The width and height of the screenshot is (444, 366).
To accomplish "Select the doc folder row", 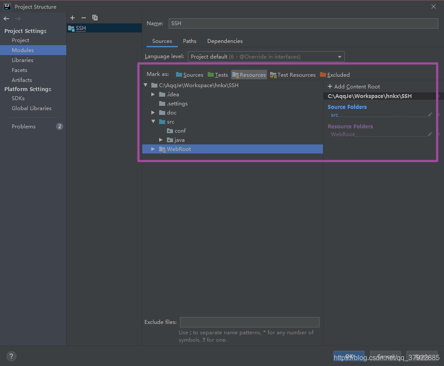I will tap(232, 112).
